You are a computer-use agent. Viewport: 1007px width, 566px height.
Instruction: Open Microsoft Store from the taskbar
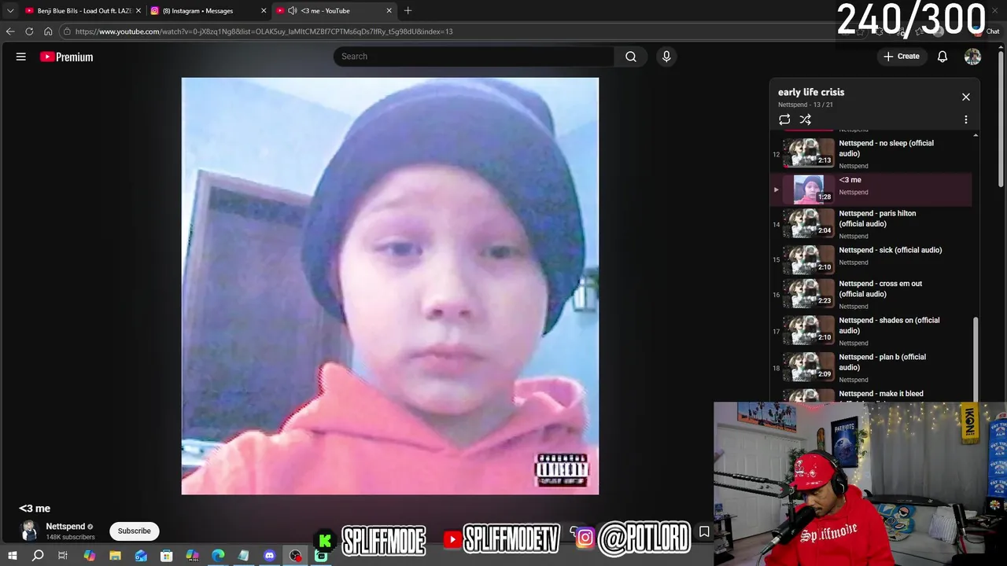166,556
